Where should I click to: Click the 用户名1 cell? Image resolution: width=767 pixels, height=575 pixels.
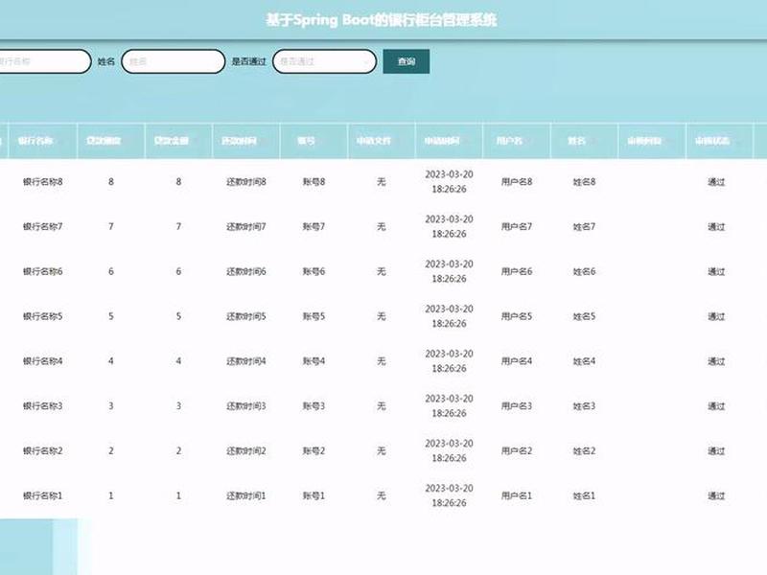[x=517, y=495]
